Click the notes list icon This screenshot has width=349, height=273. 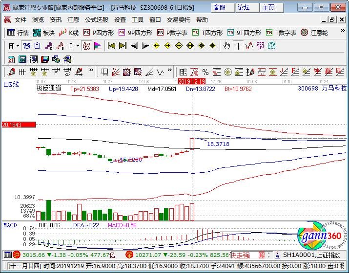33,59
